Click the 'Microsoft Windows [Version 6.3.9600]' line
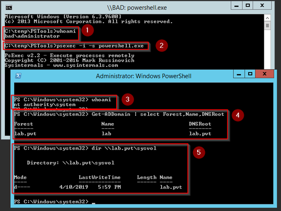The image size is (281, 211). click(x=63, y=17)
